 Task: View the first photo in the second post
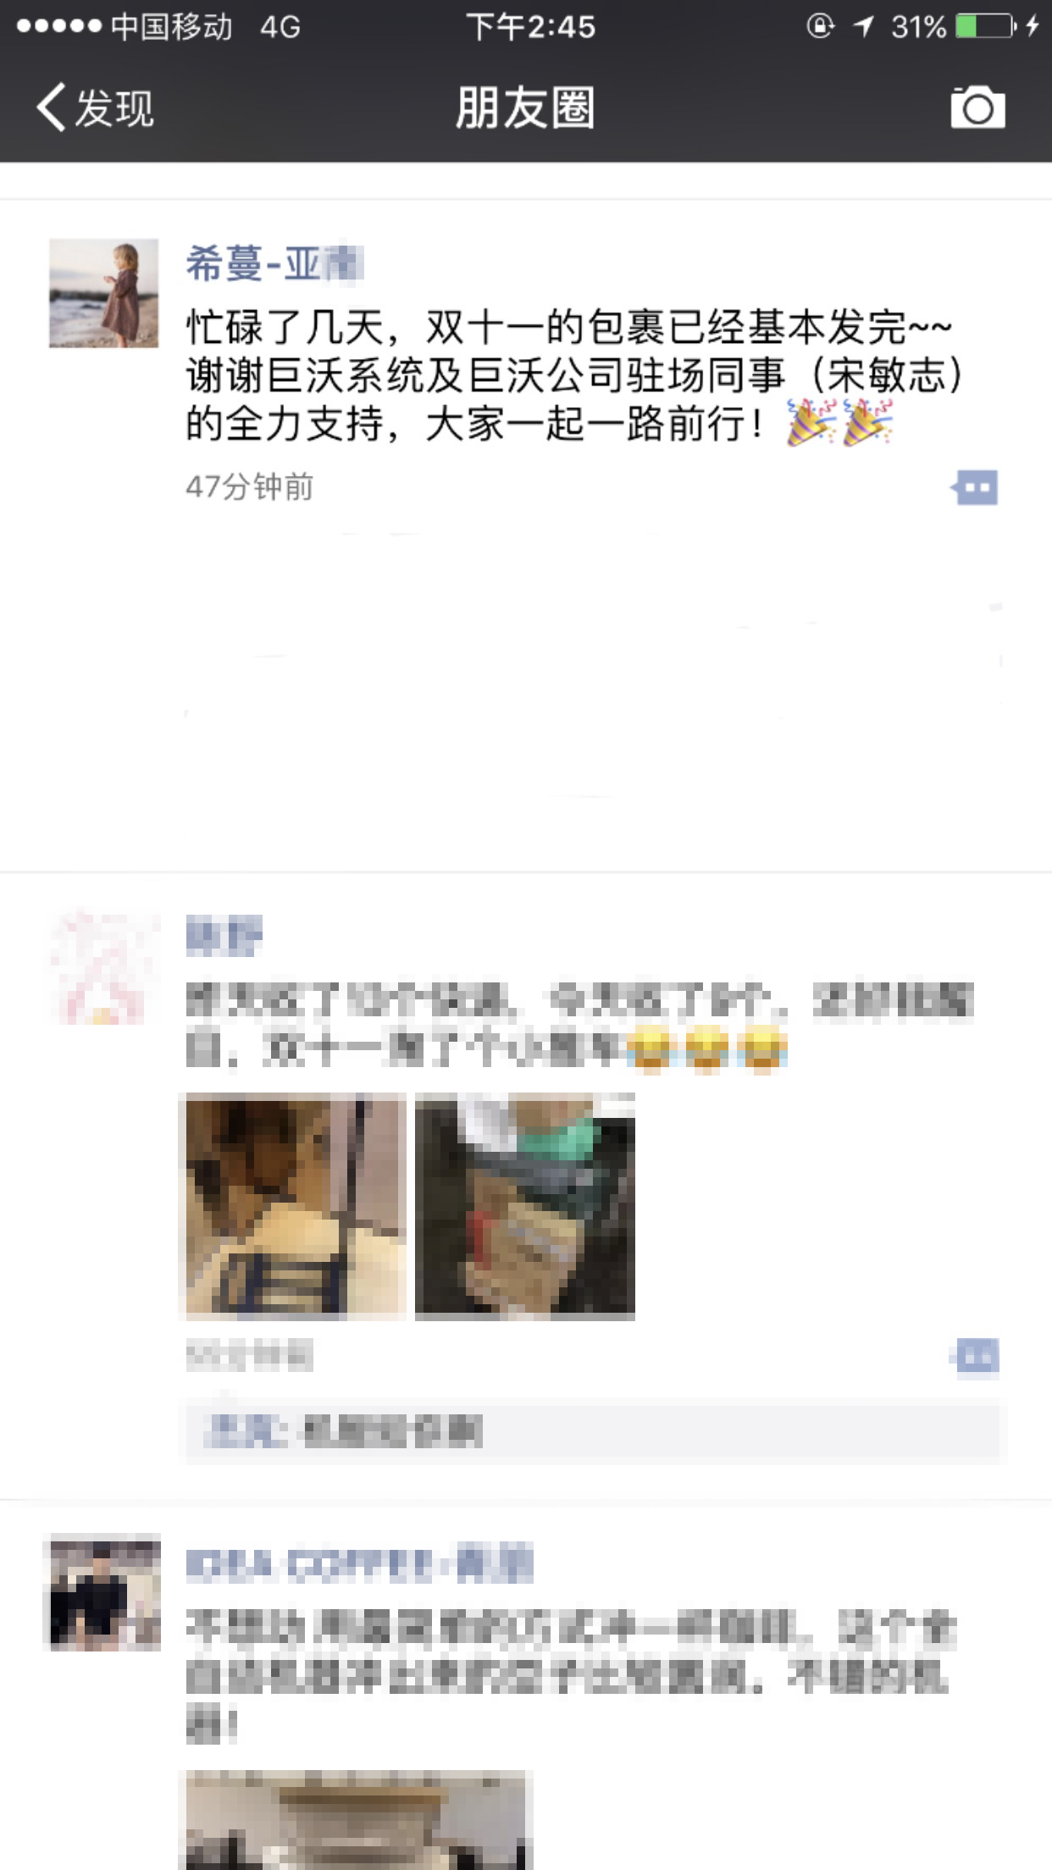click(x=296, y=1206)
